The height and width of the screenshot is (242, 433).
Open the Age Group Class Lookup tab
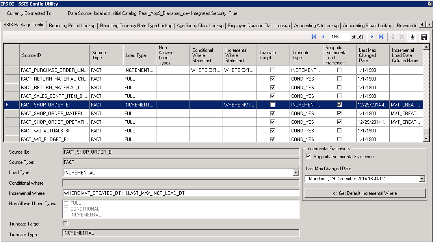(200, 26)
